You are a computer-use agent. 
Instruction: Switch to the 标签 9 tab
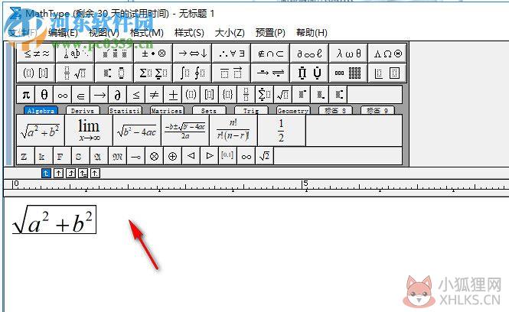pos(377,111)
